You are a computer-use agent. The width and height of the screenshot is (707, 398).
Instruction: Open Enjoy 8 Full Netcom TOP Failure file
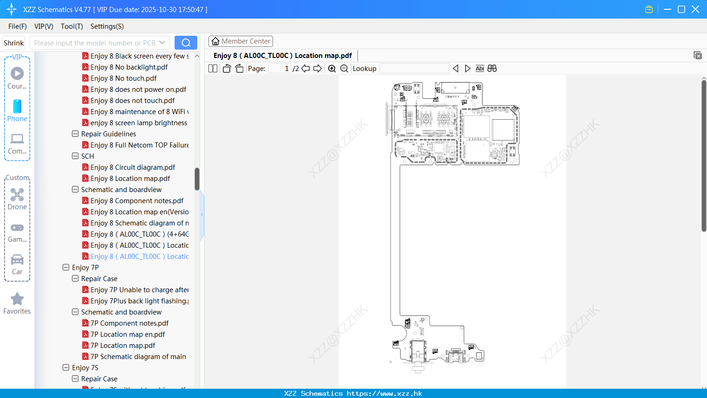140,145
